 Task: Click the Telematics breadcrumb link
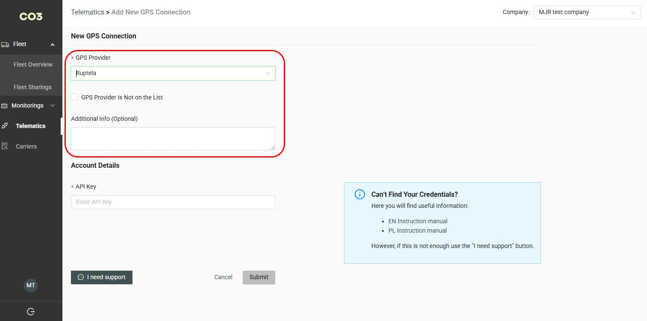(x=88, y=12)
